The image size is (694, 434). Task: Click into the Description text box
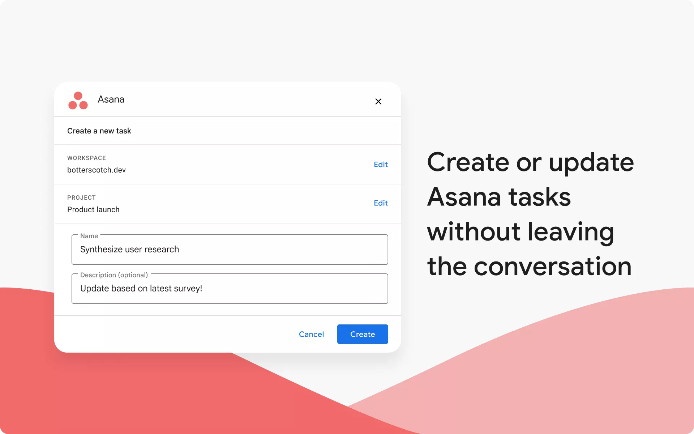pos(230,289)
